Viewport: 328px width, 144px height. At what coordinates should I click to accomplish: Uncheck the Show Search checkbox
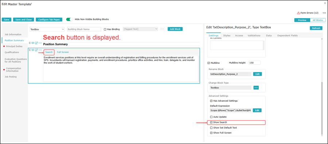[211, 122]
